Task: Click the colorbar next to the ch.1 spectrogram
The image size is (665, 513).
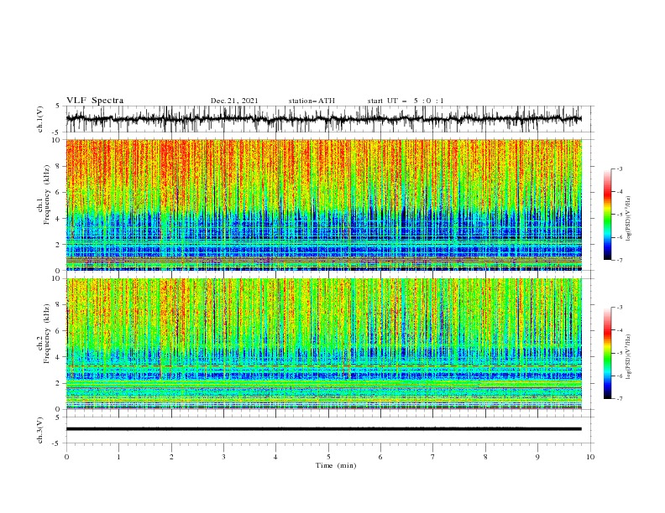Action: click(x=607, y=215)
